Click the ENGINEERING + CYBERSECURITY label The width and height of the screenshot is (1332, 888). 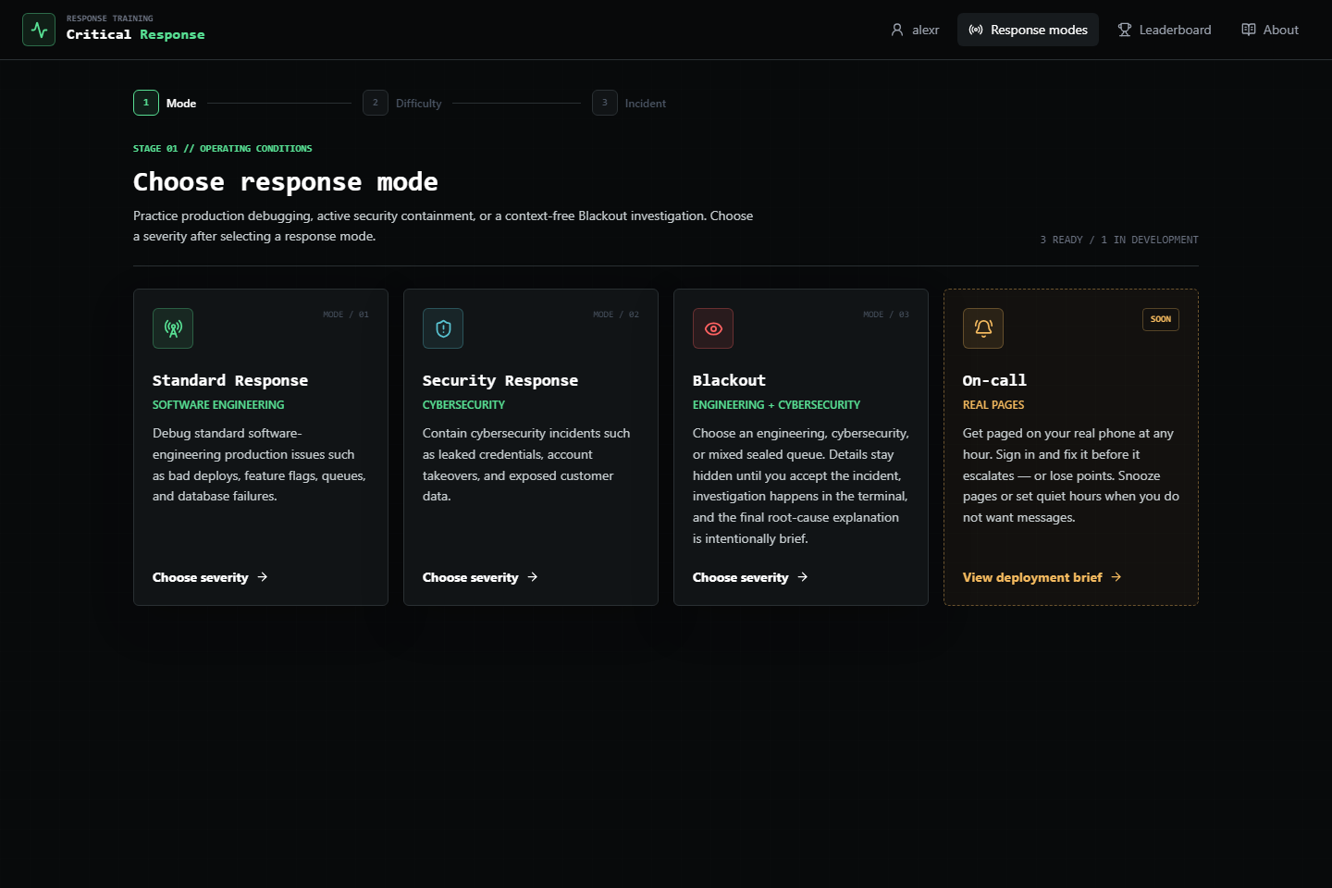click(776, 405)
